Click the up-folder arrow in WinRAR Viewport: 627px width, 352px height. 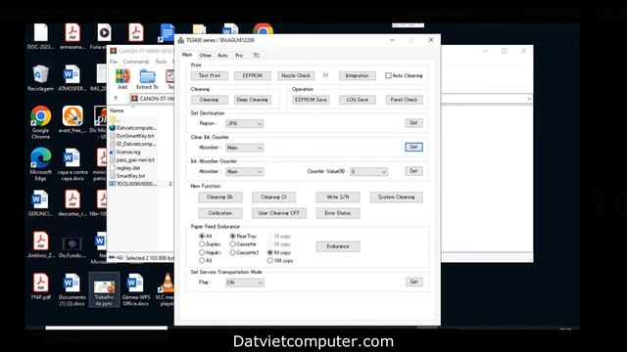pos(116,98)
